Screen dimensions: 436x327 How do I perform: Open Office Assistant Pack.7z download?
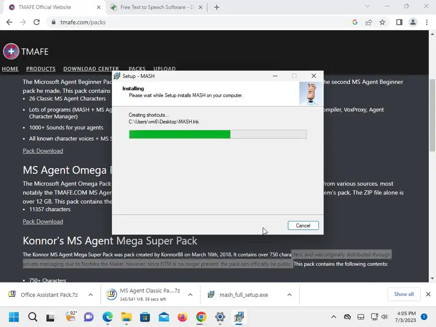(43, 295)
